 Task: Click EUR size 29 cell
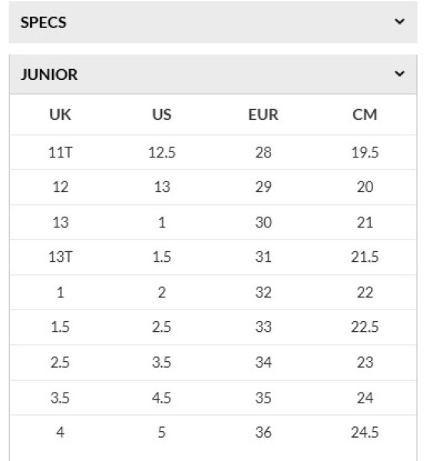[x=263, y=187]
